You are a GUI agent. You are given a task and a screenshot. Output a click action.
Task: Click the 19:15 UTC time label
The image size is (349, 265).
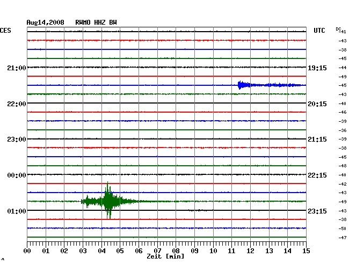click(x=317, y=68)
